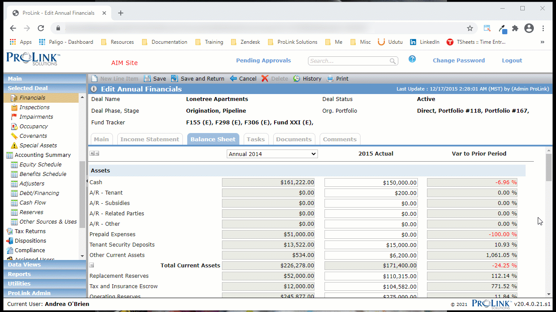556x312 pixels.
Task: Open Tax Returns in the sidebar
Action: (x=30, y=231)
